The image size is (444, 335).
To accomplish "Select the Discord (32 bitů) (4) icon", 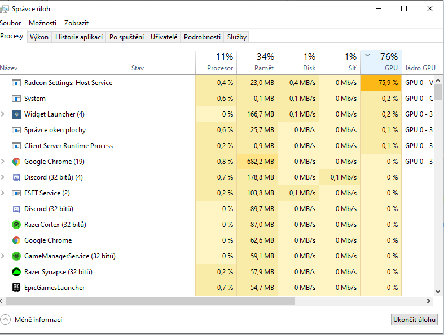I will point(16,177).
